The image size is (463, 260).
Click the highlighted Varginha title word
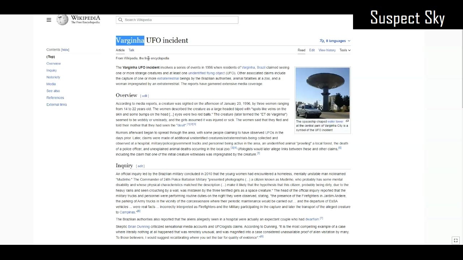tap(130, 40)
